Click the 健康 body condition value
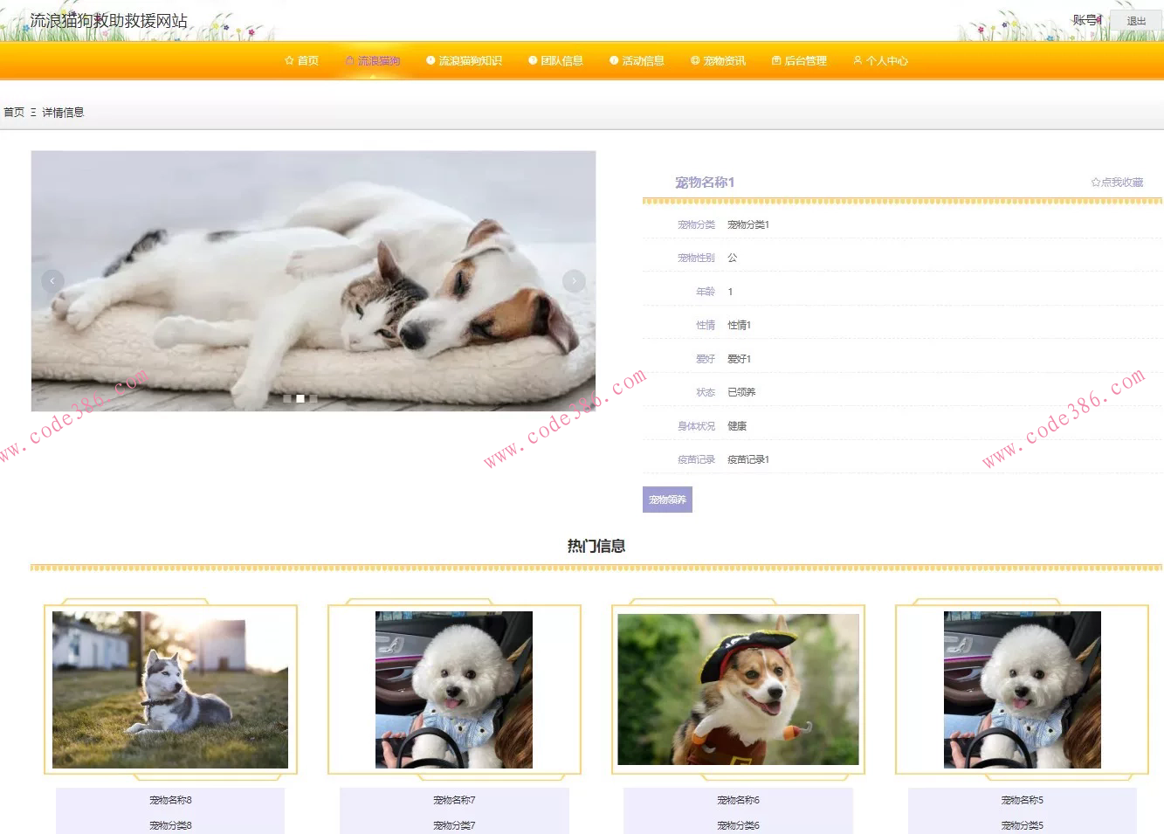This screenshot has height=834, width=1164. [x=737, y=426]
